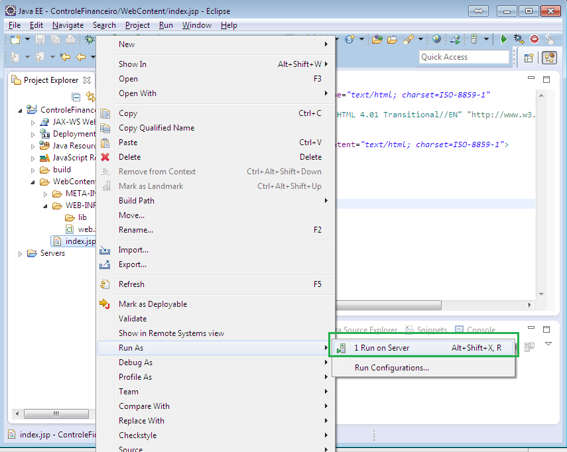Click the Save toolbar icon
The height and width of the screenshot is (452, 567).
pyautogui.click(x=40, y=39)
